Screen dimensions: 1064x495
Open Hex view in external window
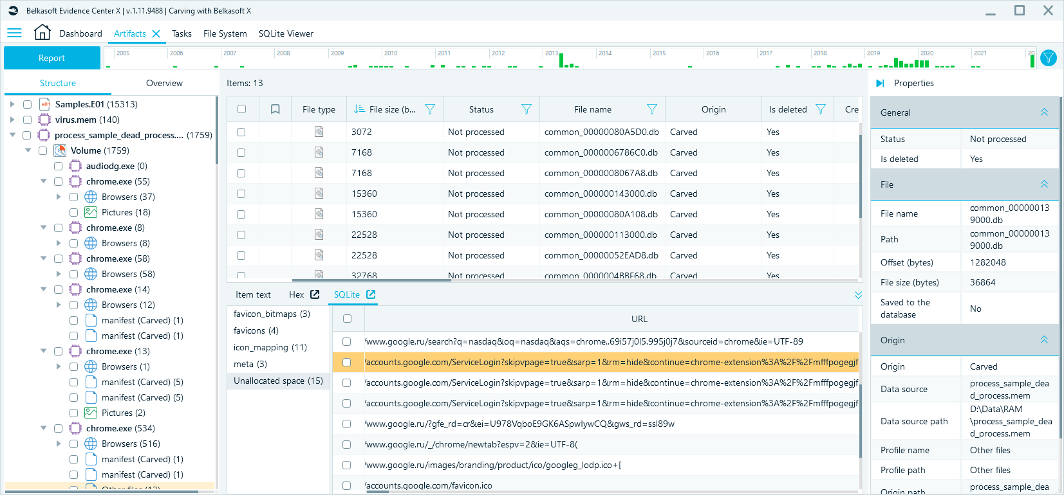pyautogui.click(x=315, y=294)
